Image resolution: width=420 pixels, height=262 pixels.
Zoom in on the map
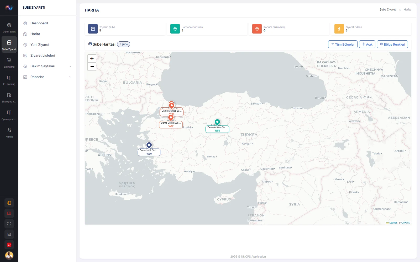[x=92, y=59]
